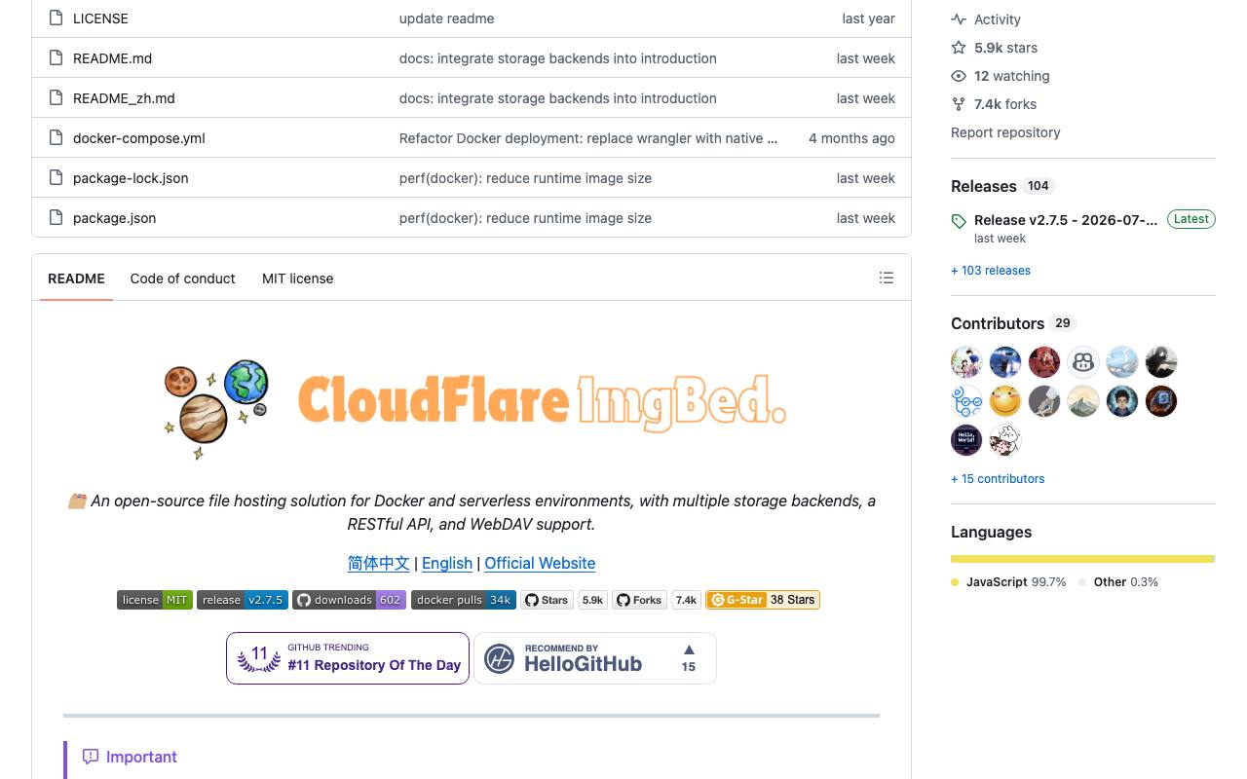Open the 'update readme' commit message
Viewport: 1247px width, 779px height.
446,19
